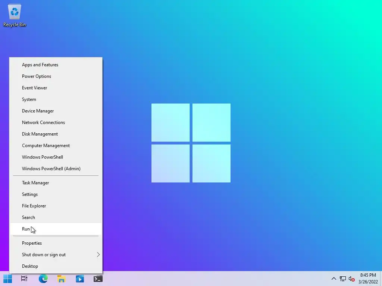Open Task View from the taskbar
Image resolution: width=382 pixels, height=286 pixels.
pyautogui.click(x=24, y=279)
